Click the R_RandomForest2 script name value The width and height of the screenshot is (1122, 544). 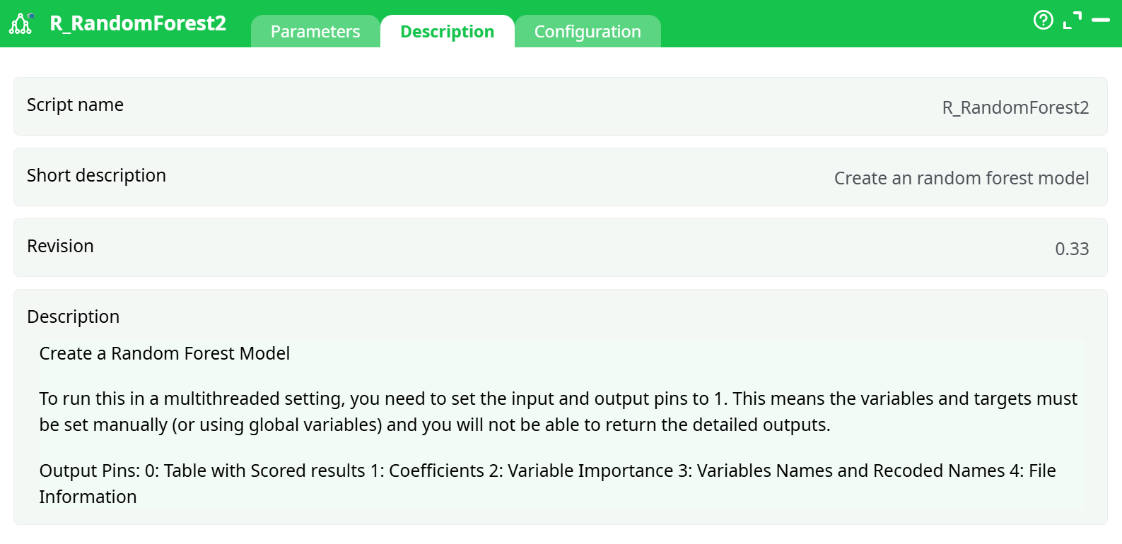(x=1017, y=107)
